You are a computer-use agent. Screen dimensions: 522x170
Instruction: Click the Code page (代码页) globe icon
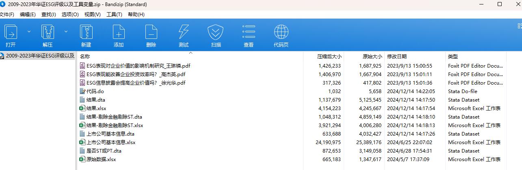(281, 32)
